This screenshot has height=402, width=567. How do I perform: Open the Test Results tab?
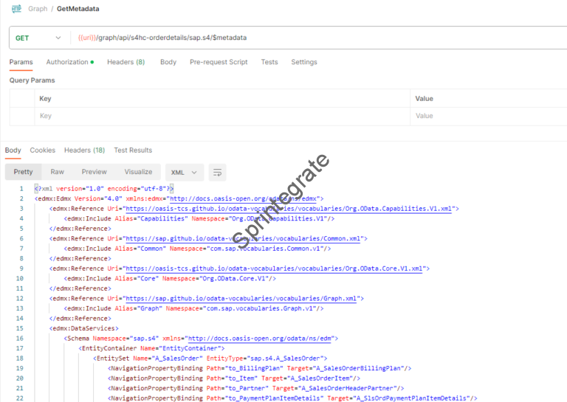pos(133,150)
